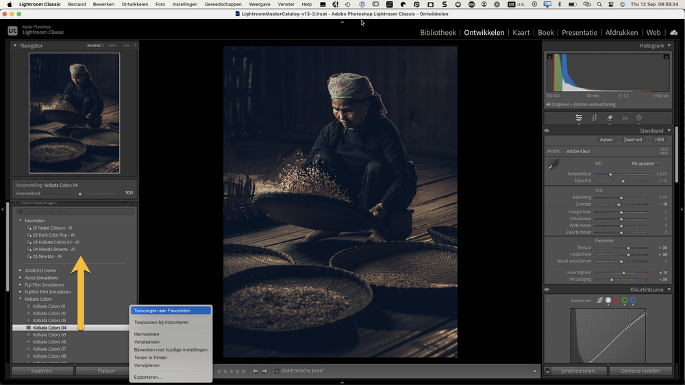
Task: Click the Wi-Fi menu bar icon
Action: (587, 4)
